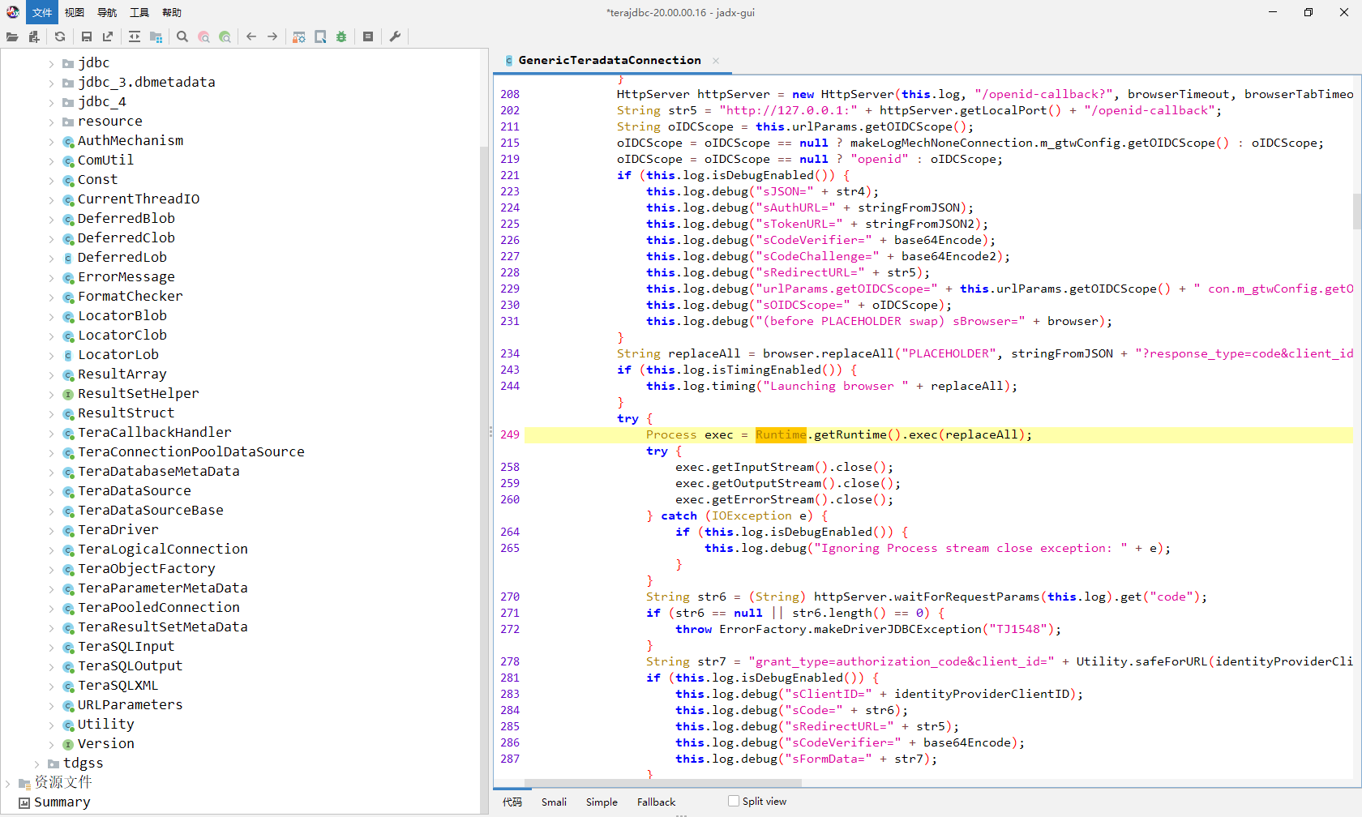Click the jadx application logo icon
Viewport: 1362px width, 817px height.
point(13,12)
